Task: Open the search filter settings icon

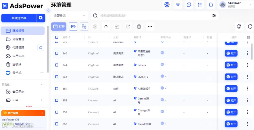Action: click(214, 16)
